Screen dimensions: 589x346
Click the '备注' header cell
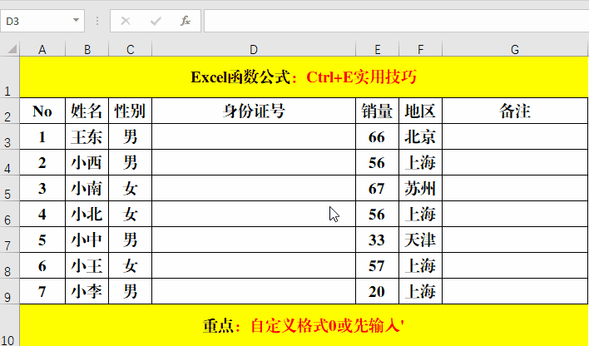click(x=515, y=111)
